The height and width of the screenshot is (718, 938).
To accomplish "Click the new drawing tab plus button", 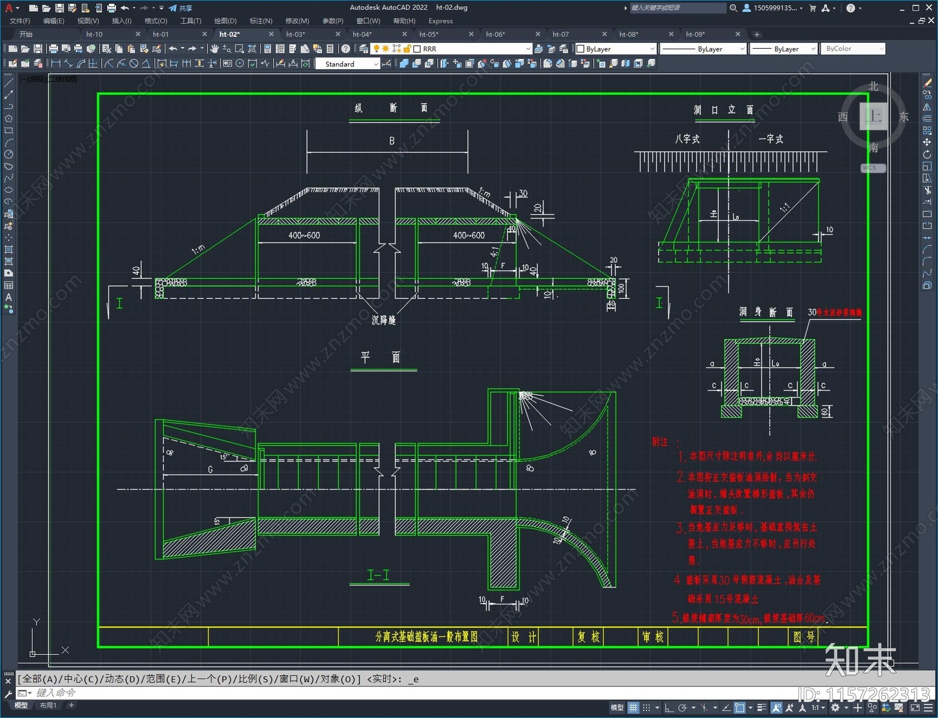I will [x=757, y=34].
